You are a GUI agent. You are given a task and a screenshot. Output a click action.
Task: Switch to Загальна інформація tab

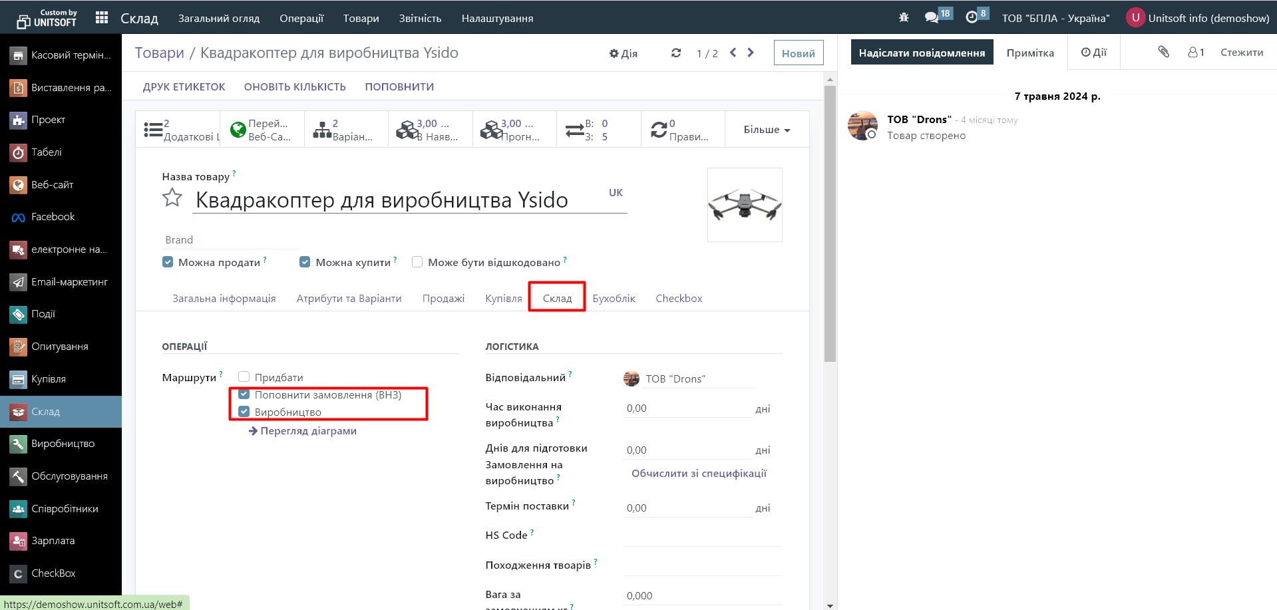(x=224, y=298)
